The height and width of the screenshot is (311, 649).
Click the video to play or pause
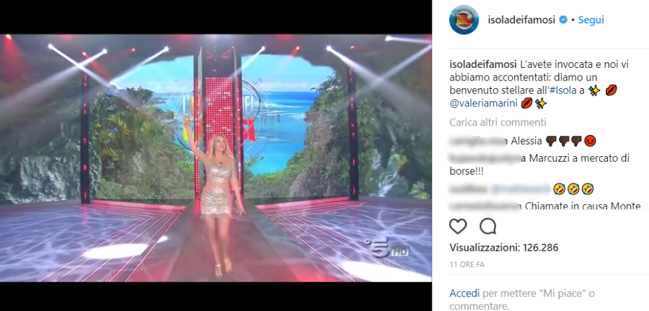click(215, 157)
